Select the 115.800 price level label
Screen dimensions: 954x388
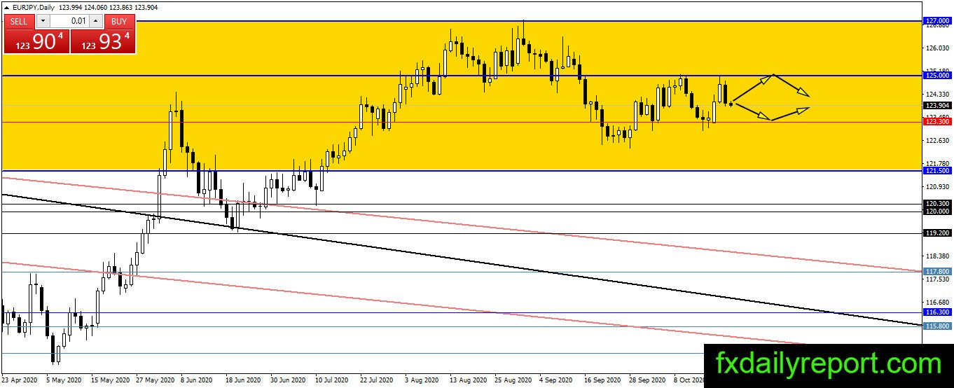(937, 326)
